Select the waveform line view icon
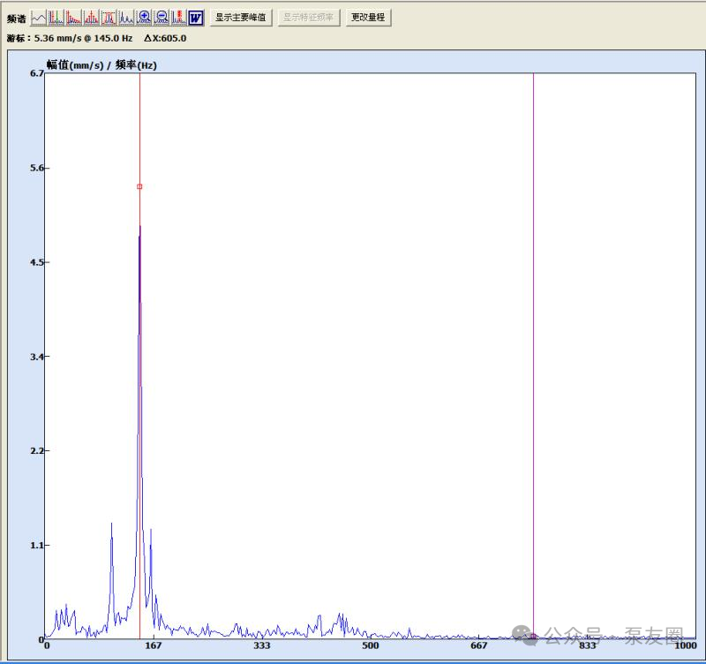 38,18
